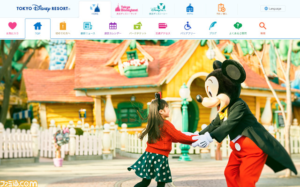Open the Tokyo DisneySea tab
Viewport: 300px width, 187px height.
[x=158, y=9]
